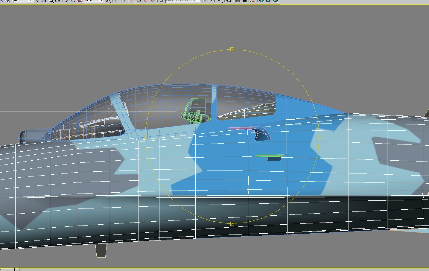
Task: Select the Rotate tool in the toolbar
Action: click(x=73, y=1)
